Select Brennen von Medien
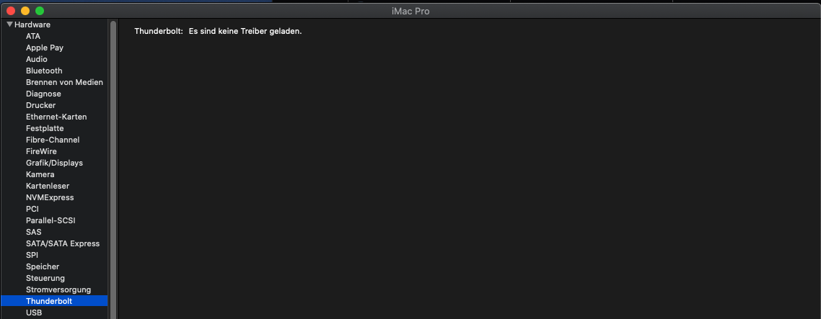Screen dimensions: 821x319 pos(64,82)
